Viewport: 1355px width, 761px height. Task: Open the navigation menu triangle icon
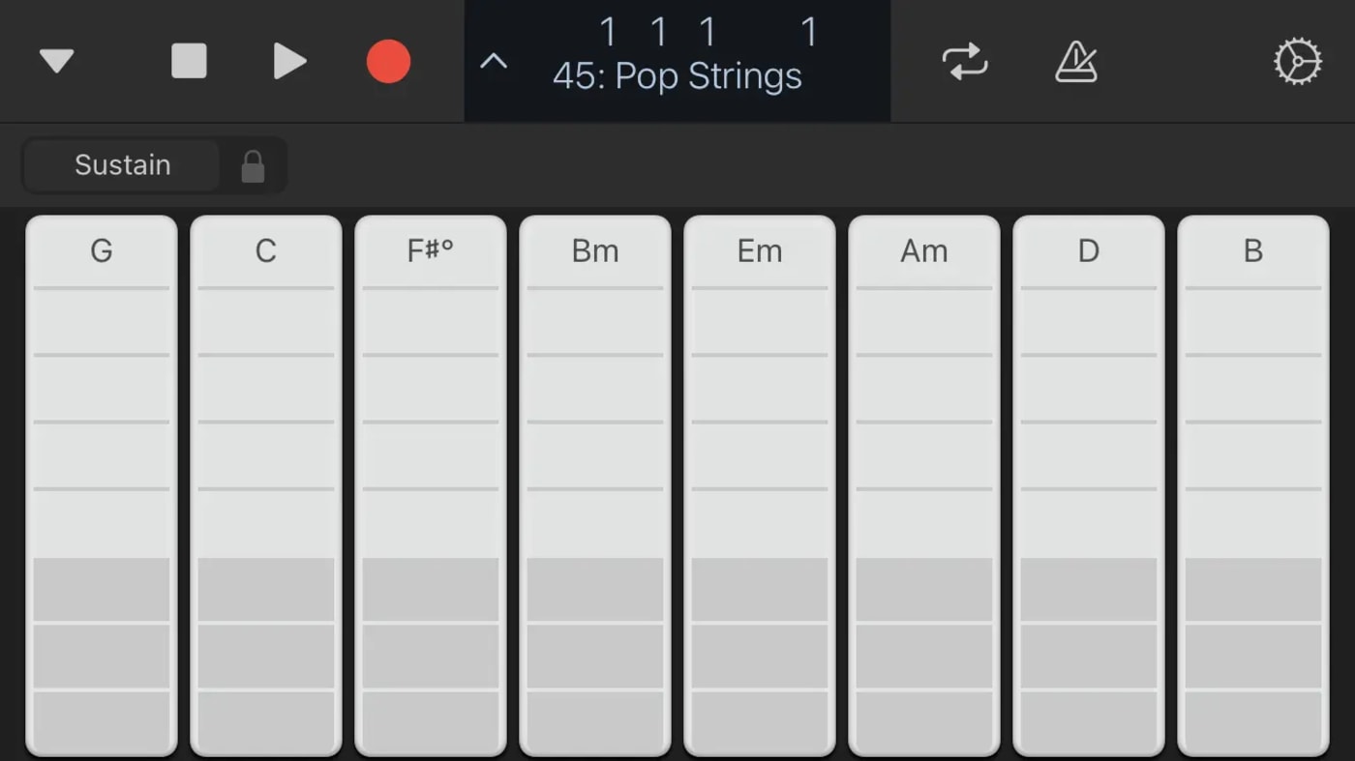(x=57, y=60)
